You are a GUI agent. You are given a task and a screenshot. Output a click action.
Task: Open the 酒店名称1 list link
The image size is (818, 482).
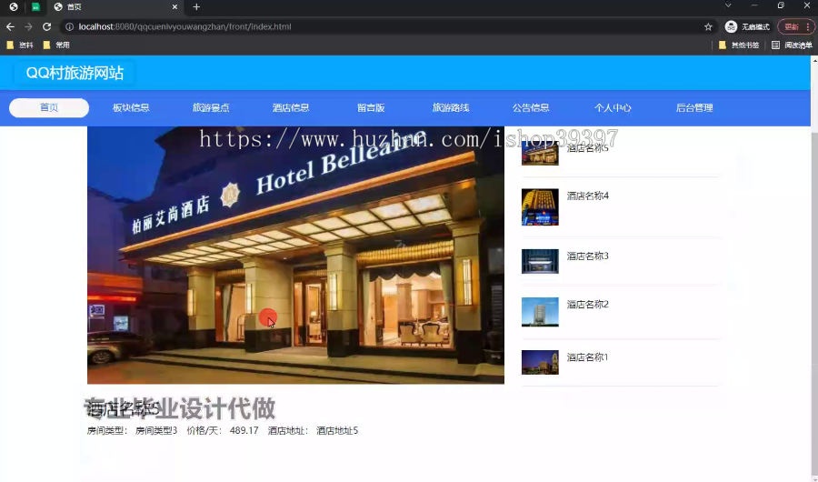point(587,357)
